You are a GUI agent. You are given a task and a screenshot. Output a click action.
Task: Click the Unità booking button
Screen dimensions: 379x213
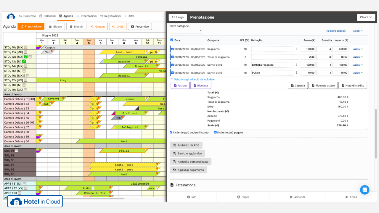pos(118,27)
